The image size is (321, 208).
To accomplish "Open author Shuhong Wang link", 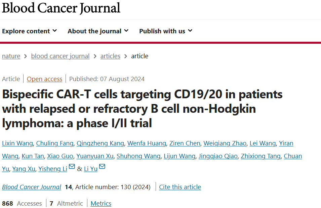I will [x=138, y=156].
